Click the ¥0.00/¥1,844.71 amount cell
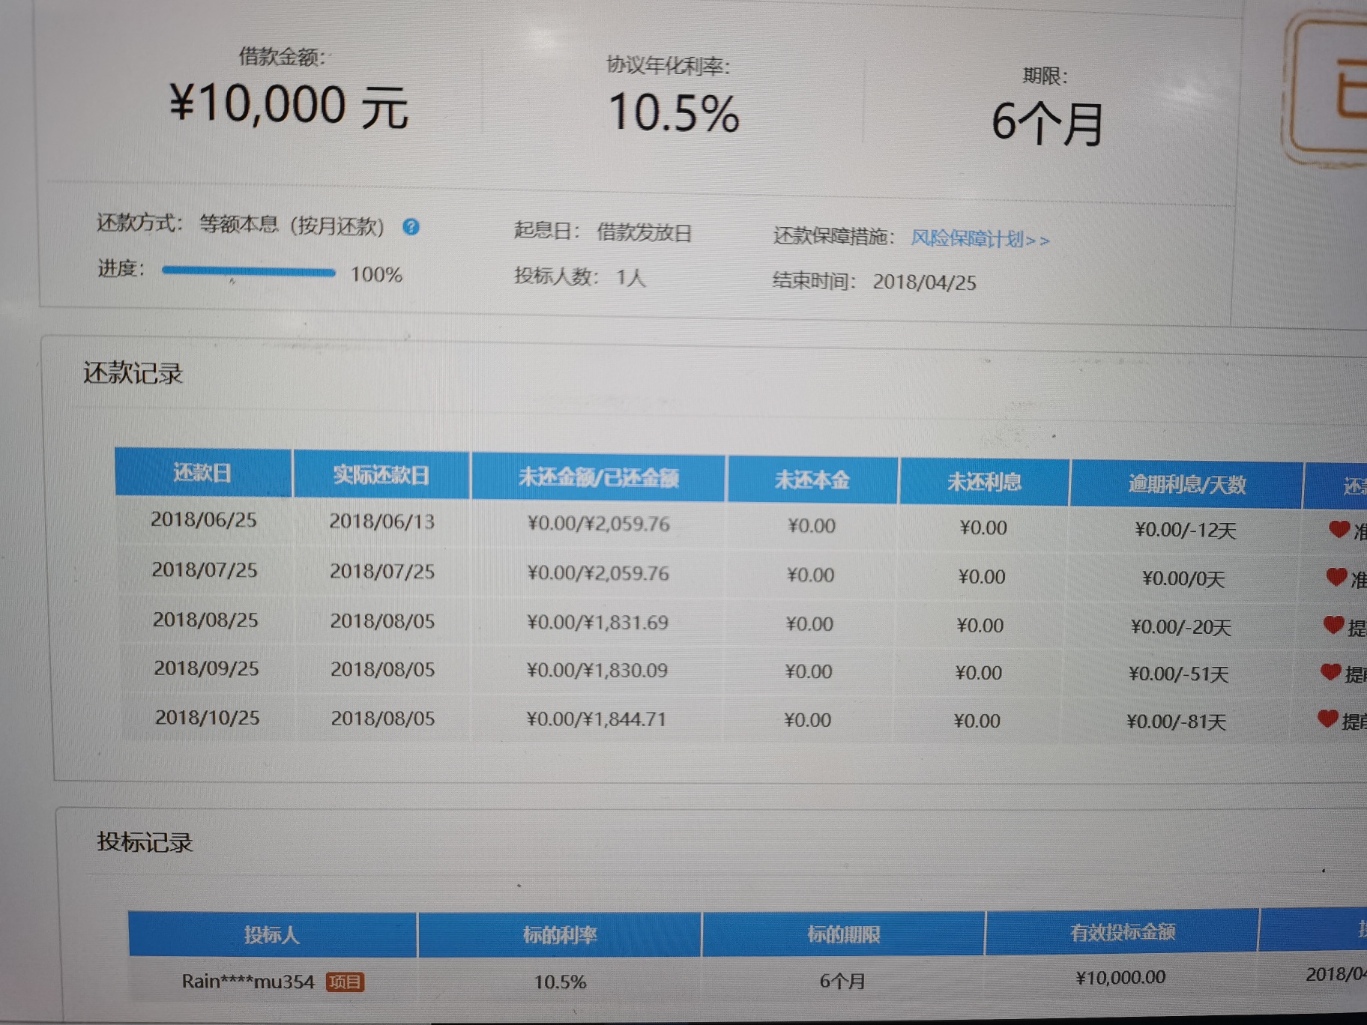This screenshot has height=1025, width=1367. 596,719
